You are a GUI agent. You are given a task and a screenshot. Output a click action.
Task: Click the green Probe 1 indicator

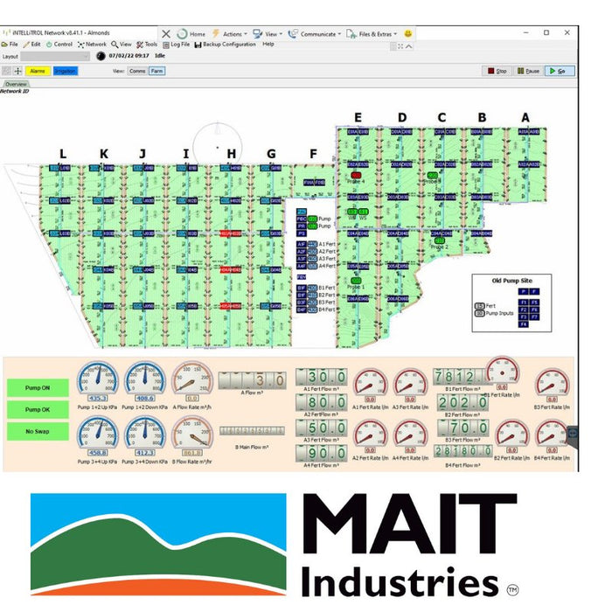click(356, 281)
